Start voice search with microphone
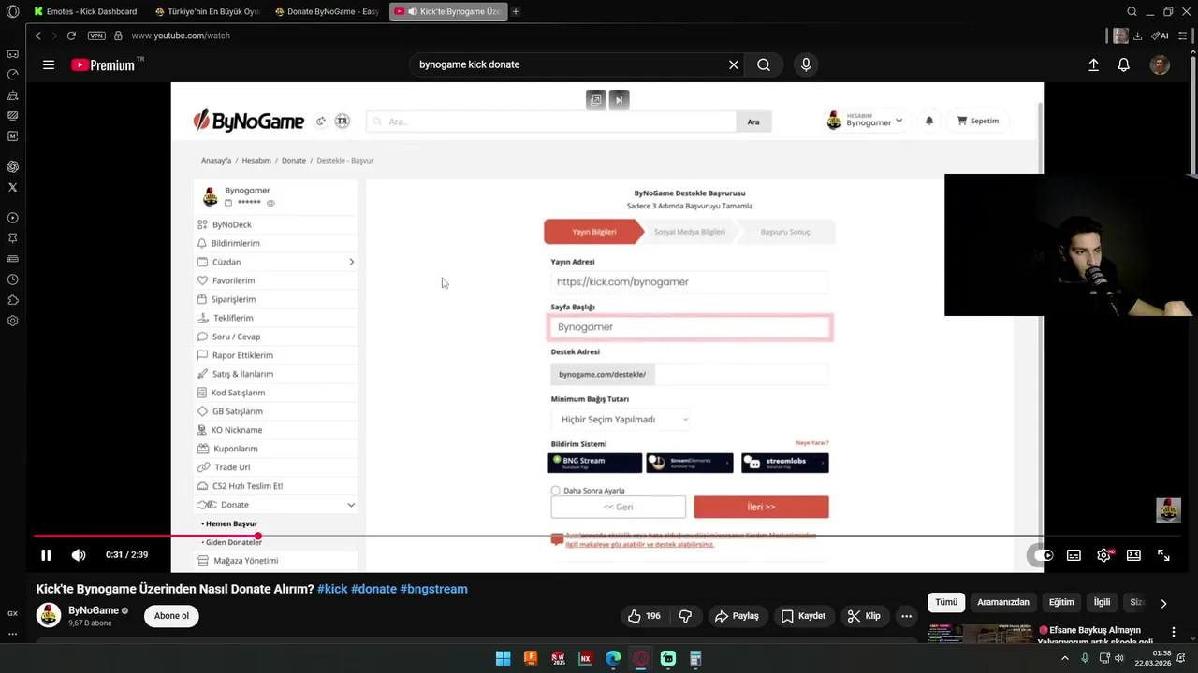This screenshot has width=1198, height=673. click(806, 64)
